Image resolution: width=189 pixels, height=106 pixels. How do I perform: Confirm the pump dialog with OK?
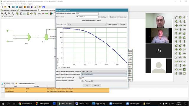pos(87,86)
